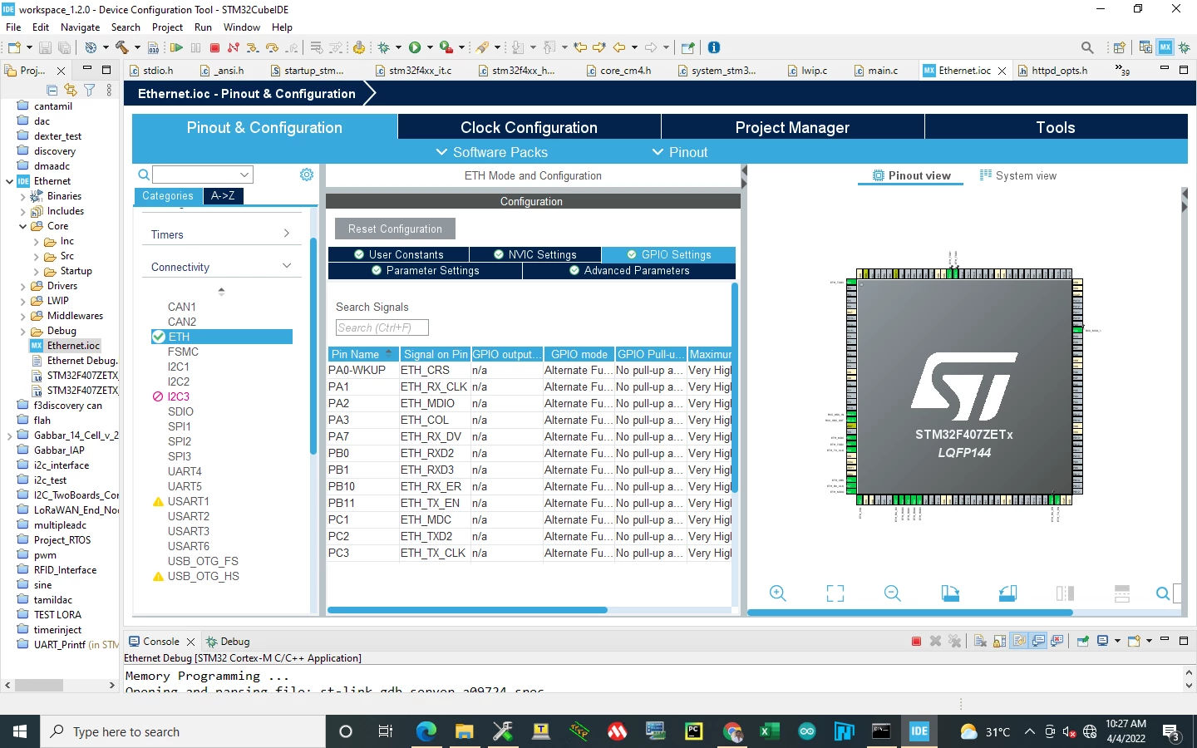
Task: Select USART1 in the Connectivity list
Action: (189, 501)
